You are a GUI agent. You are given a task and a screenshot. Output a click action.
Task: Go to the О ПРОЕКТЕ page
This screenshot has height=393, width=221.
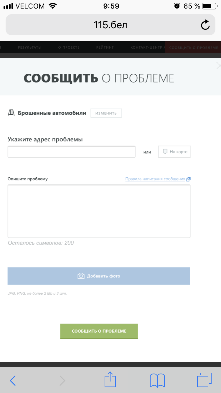pos(69,47)
